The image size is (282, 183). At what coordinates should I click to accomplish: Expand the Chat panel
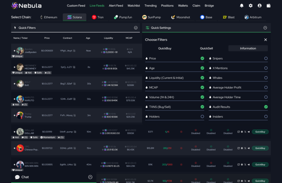point(90,177)
